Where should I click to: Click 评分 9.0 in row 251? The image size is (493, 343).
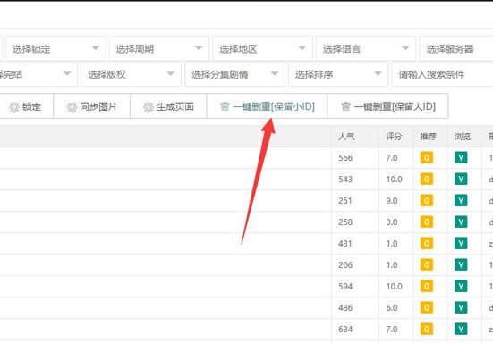[x=392, y=200]
